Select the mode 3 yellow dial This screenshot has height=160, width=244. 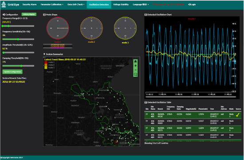click(x=125, y=28)
